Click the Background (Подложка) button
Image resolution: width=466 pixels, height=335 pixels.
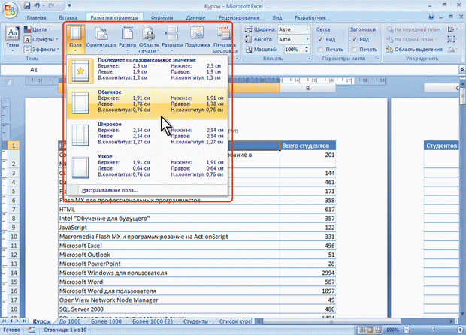pos(198,37)
